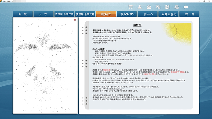Click the yellow oil droplet thumbnail image

[177, 34]
